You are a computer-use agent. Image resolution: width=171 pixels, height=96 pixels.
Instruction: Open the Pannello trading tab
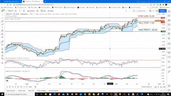53,91
